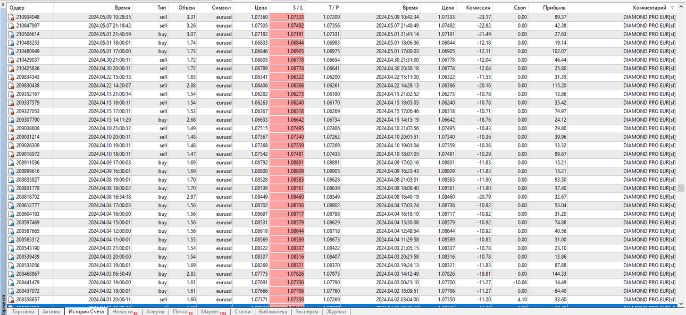
Task: Sort by the Тип column header
Action: 150,8
